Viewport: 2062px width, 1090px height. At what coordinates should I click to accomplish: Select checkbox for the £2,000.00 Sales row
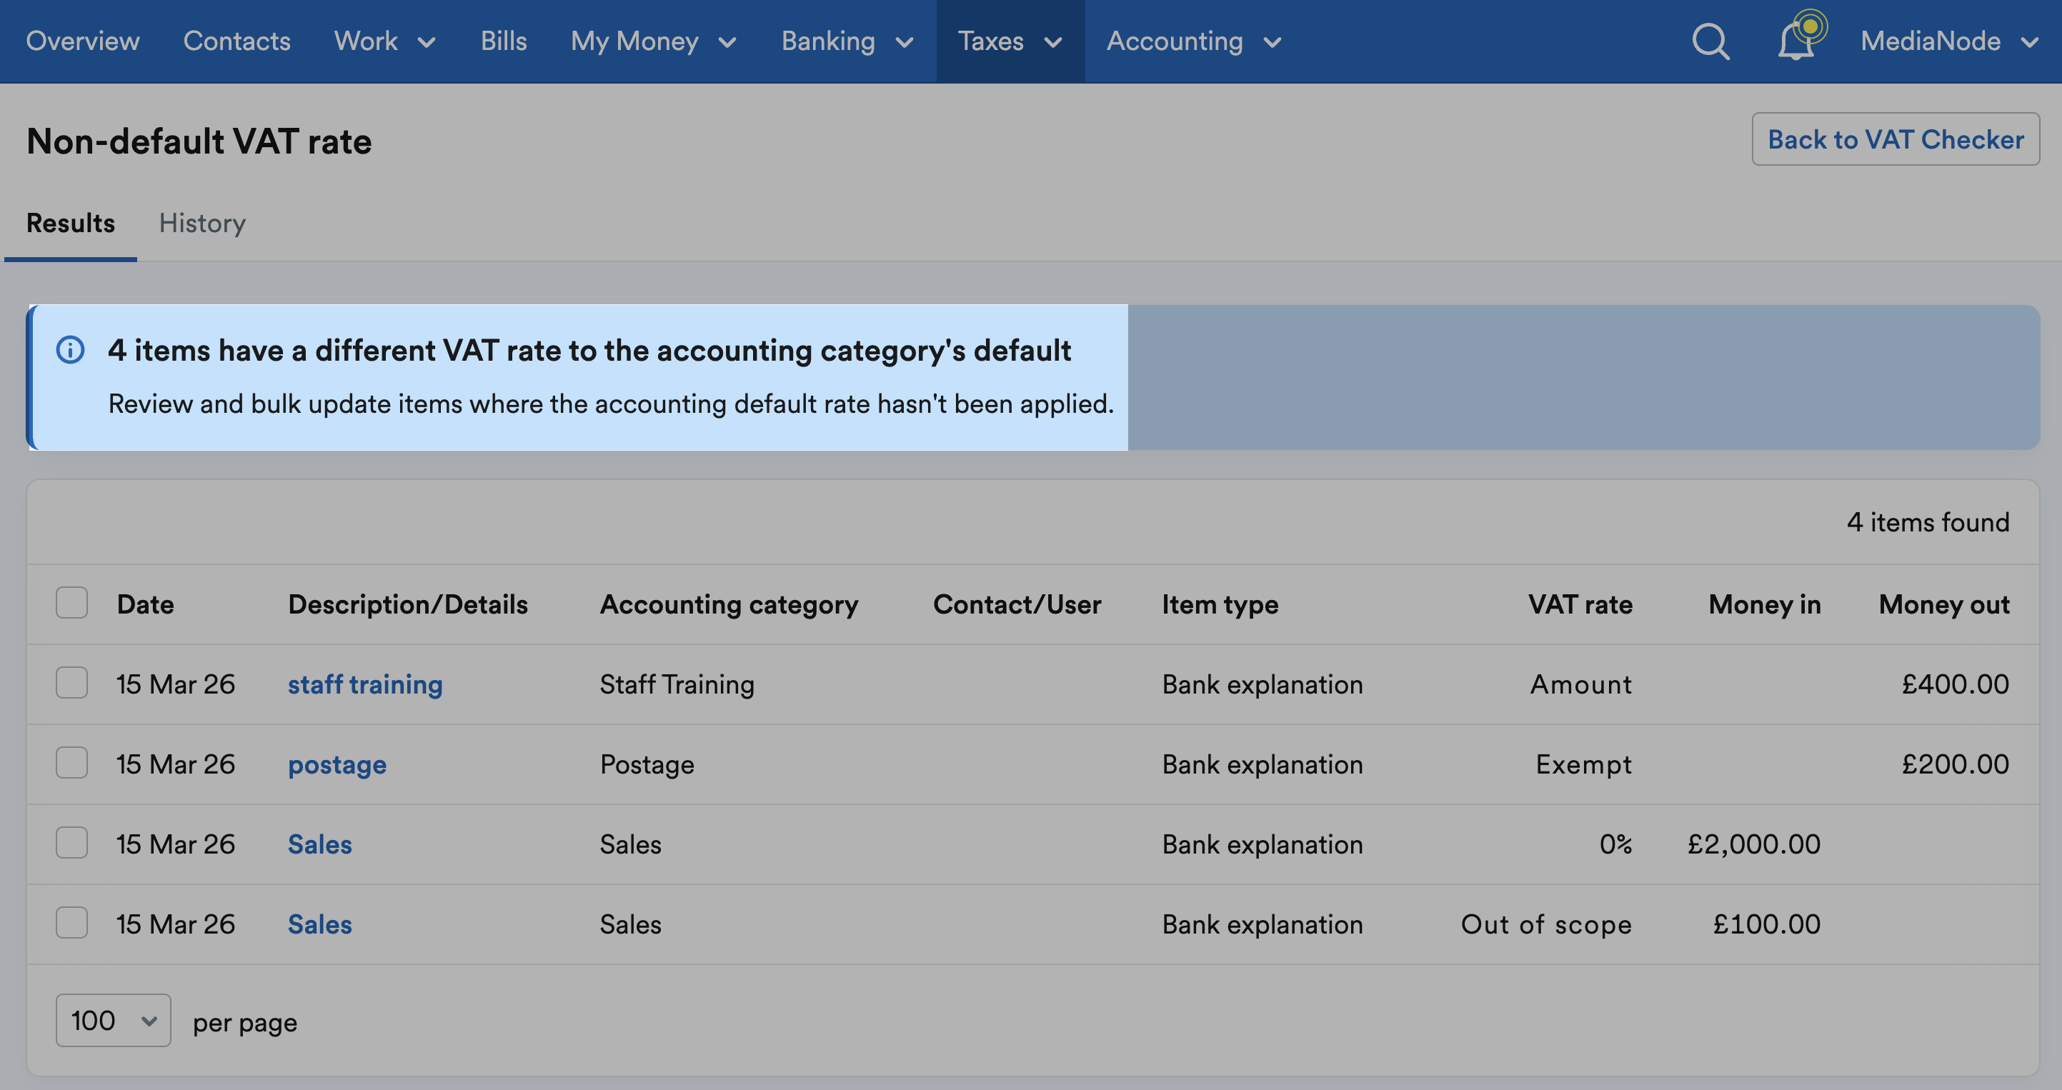coord(71,843)
